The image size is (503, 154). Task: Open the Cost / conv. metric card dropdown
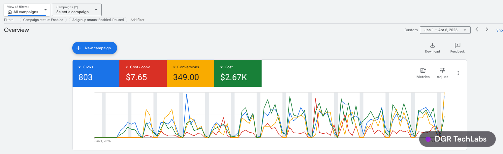pos(138,67)
